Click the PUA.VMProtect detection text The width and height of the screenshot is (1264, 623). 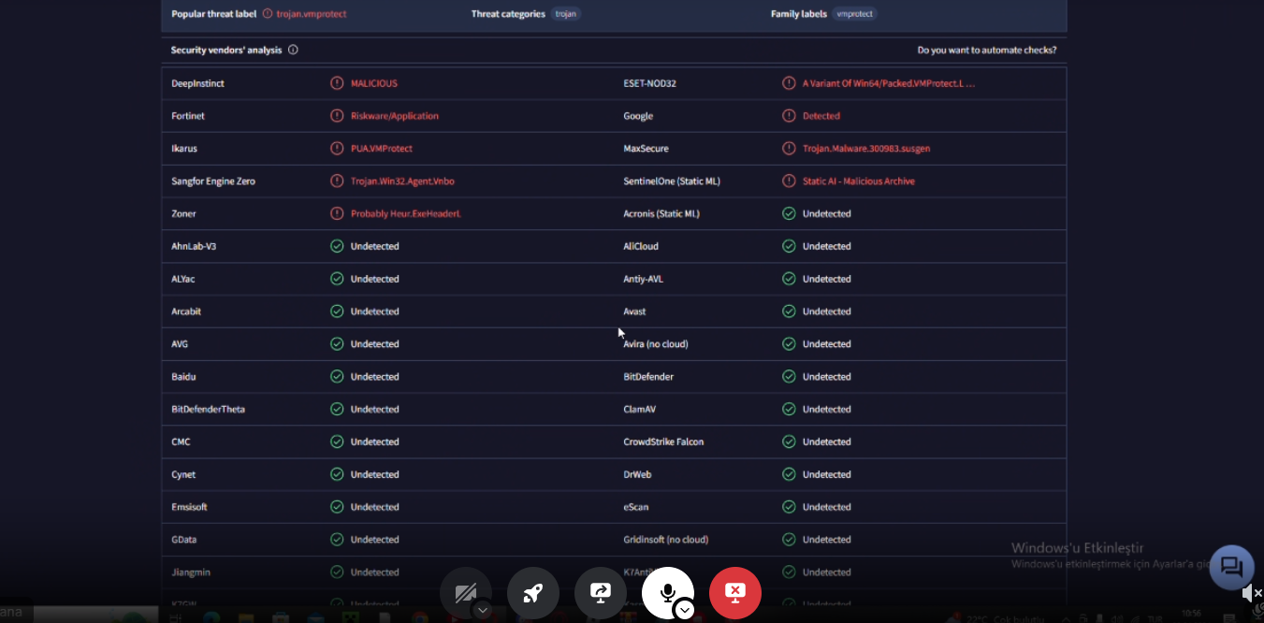(x=382, y=149)
